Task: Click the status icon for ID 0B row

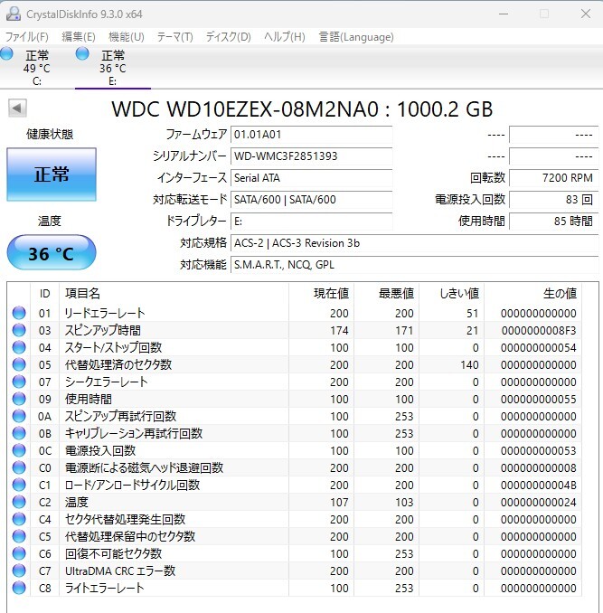Action: (x=19, y=434)
